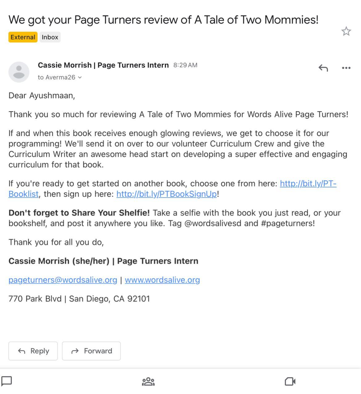Expand recipient details next to Averma26
The image size is (361, 394).
tap(80, 78)
